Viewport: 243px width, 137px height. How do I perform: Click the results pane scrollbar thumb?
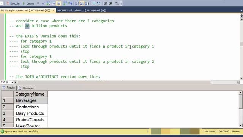coord(240,102)
